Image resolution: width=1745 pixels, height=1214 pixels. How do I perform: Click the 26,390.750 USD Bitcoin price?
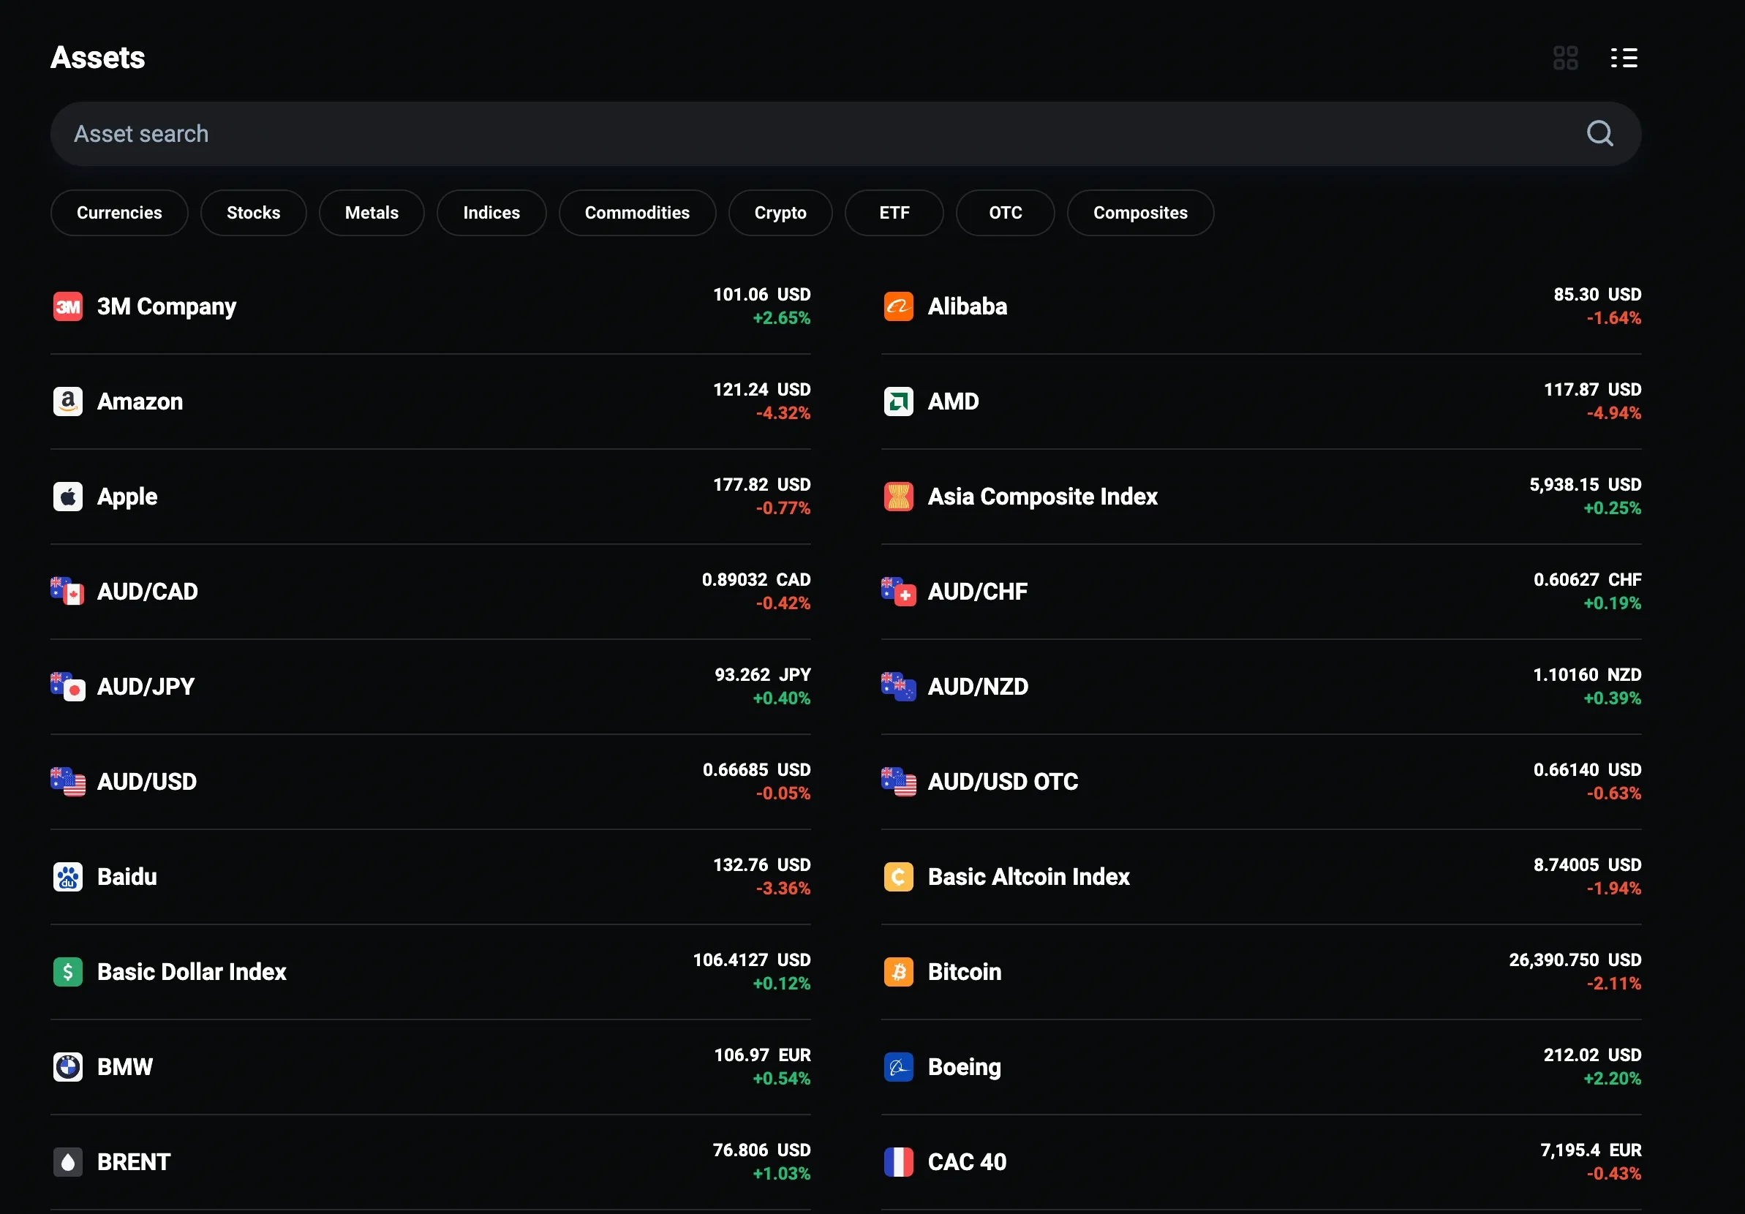pos(1575,960)
